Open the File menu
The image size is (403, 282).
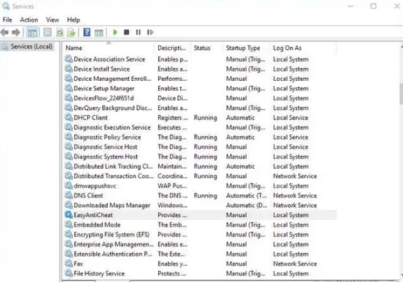7,19
